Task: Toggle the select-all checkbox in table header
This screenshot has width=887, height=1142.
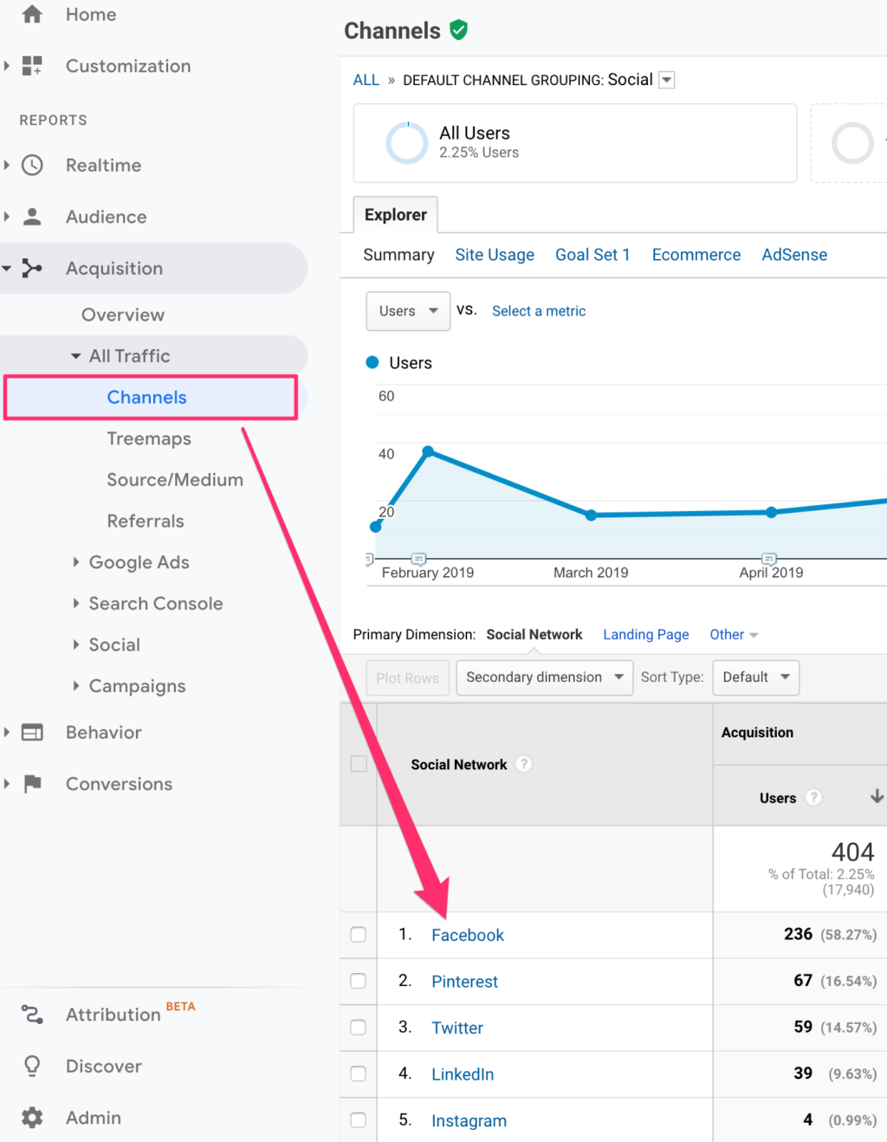Action: point(359,763)
